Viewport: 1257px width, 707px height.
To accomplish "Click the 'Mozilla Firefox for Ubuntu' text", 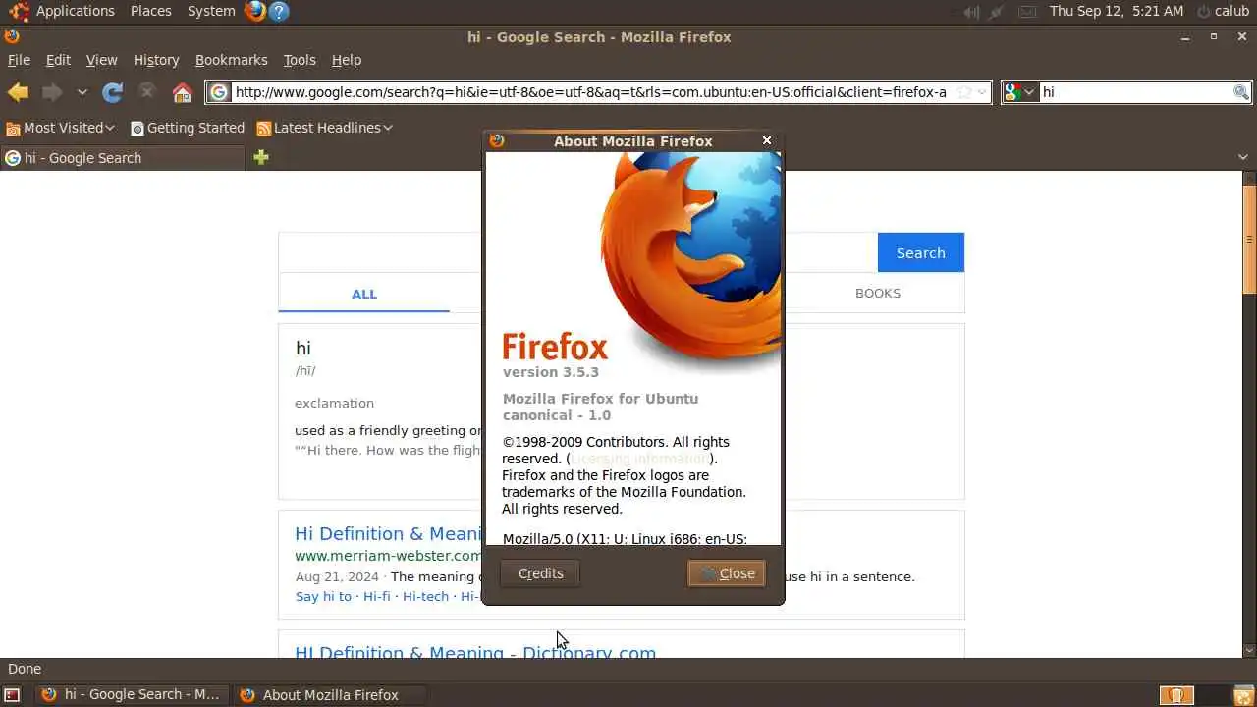I will (x=600, y=399).
